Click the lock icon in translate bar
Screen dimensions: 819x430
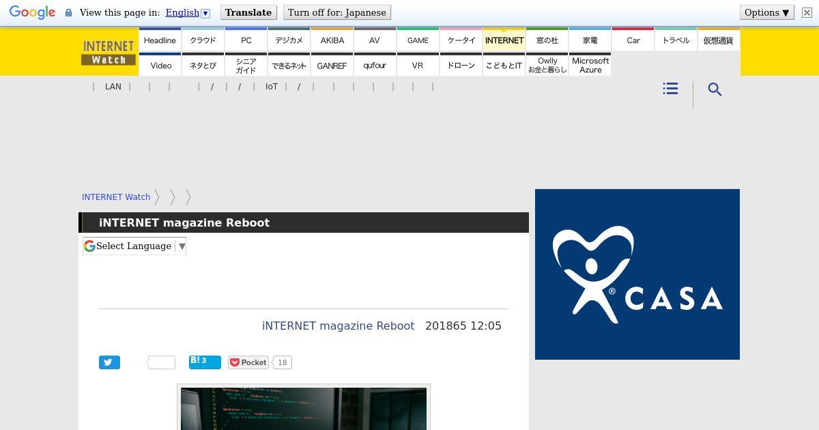pyautogui.click(x=68, y=13)
